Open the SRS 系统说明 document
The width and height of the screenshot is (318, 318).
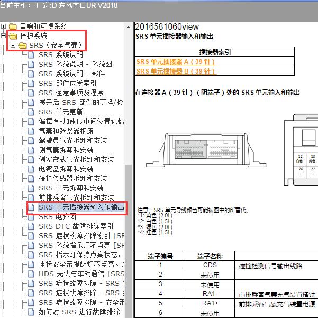coord(61,54)
